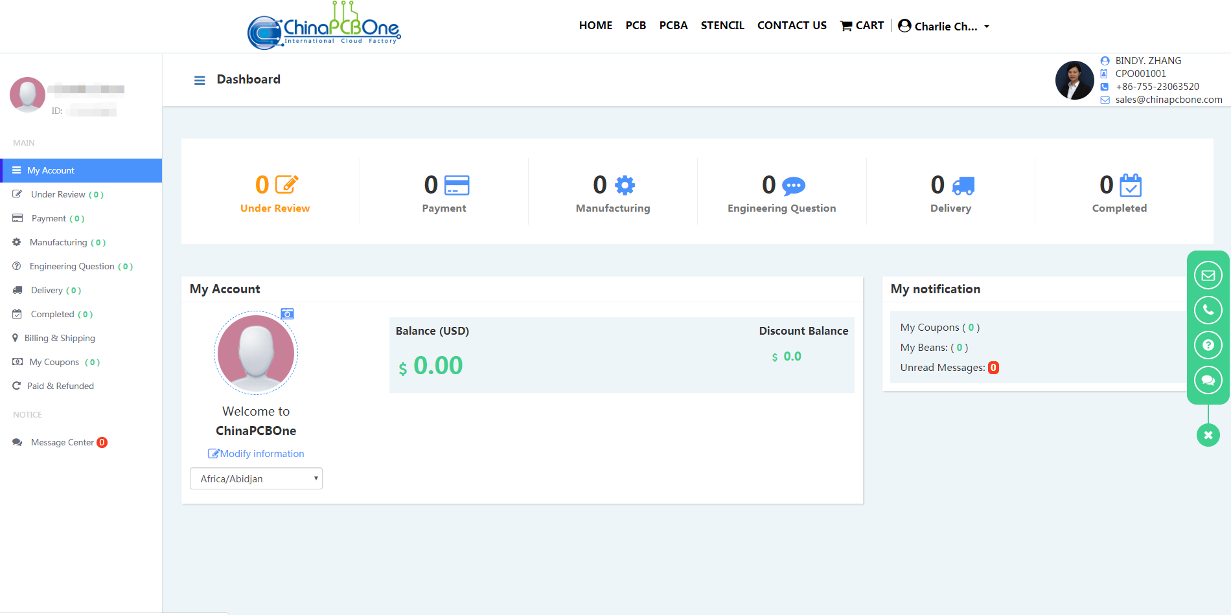Click the hamburger menu icon beside Dashboard
Screen dimensions: 1231x615
(200, 80)
